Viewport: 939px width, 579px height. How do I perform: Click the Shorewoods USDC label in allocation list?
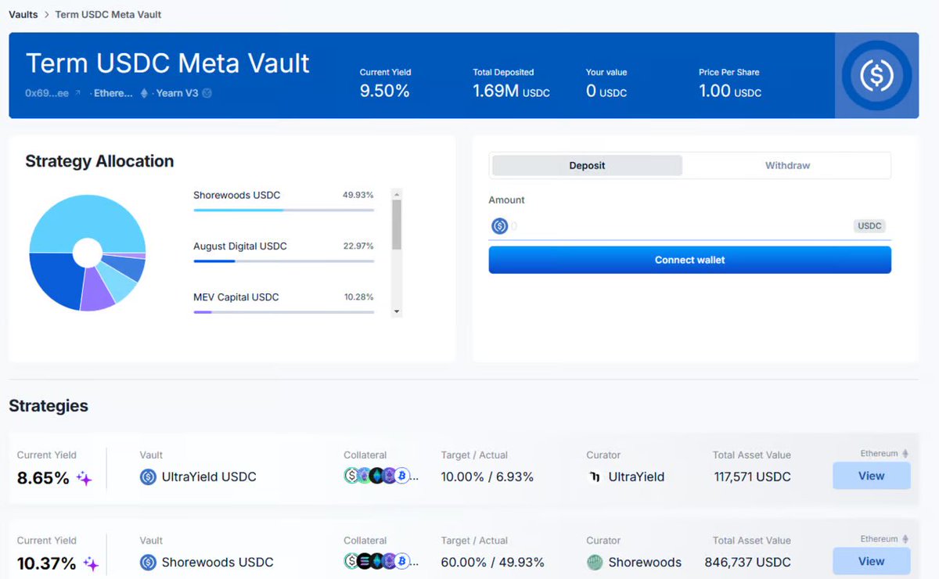[236, 195]
